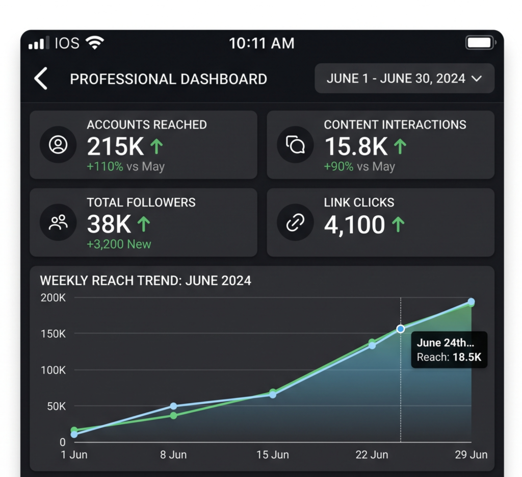
Task: Click green up arrow next to 215K
Action: pos(156,146)
